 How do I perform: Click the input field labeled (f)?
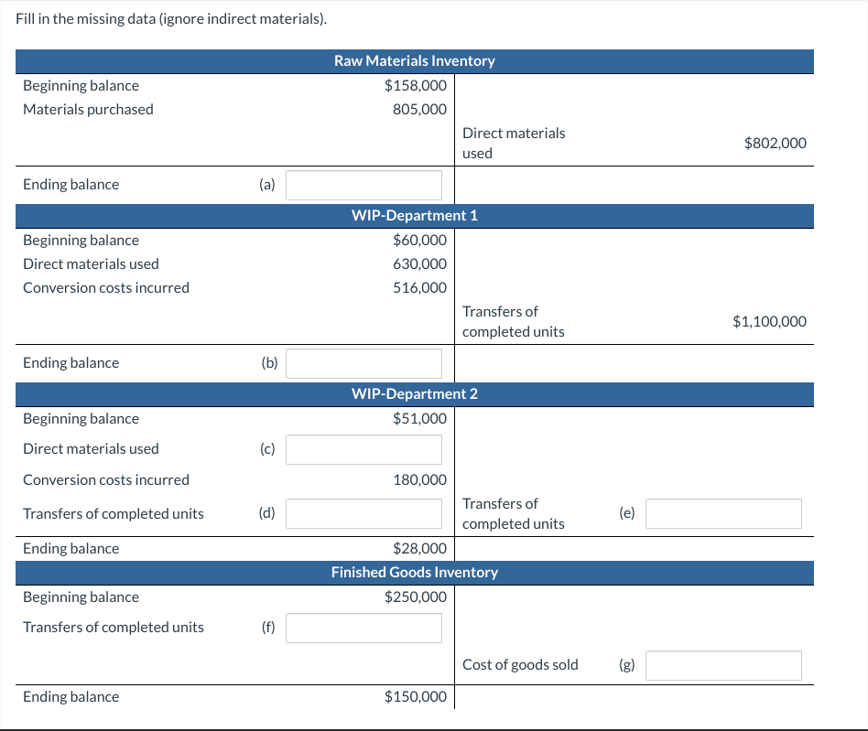pyautogui.click(x=363, y=628)
